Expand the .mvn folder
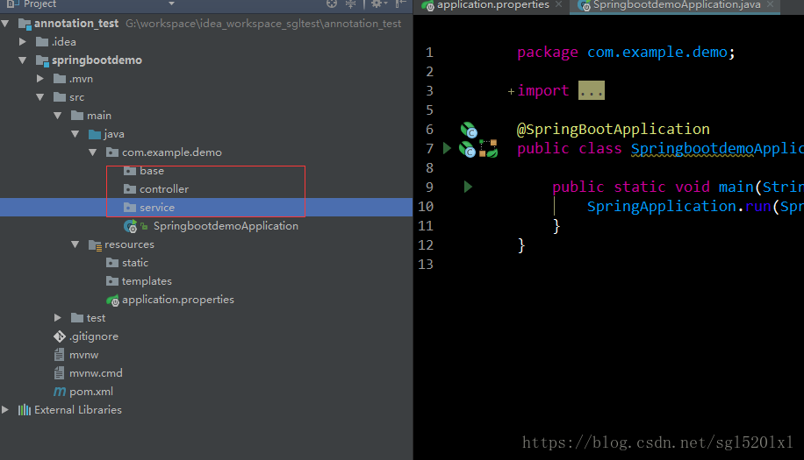 click(x=40, y=78)
